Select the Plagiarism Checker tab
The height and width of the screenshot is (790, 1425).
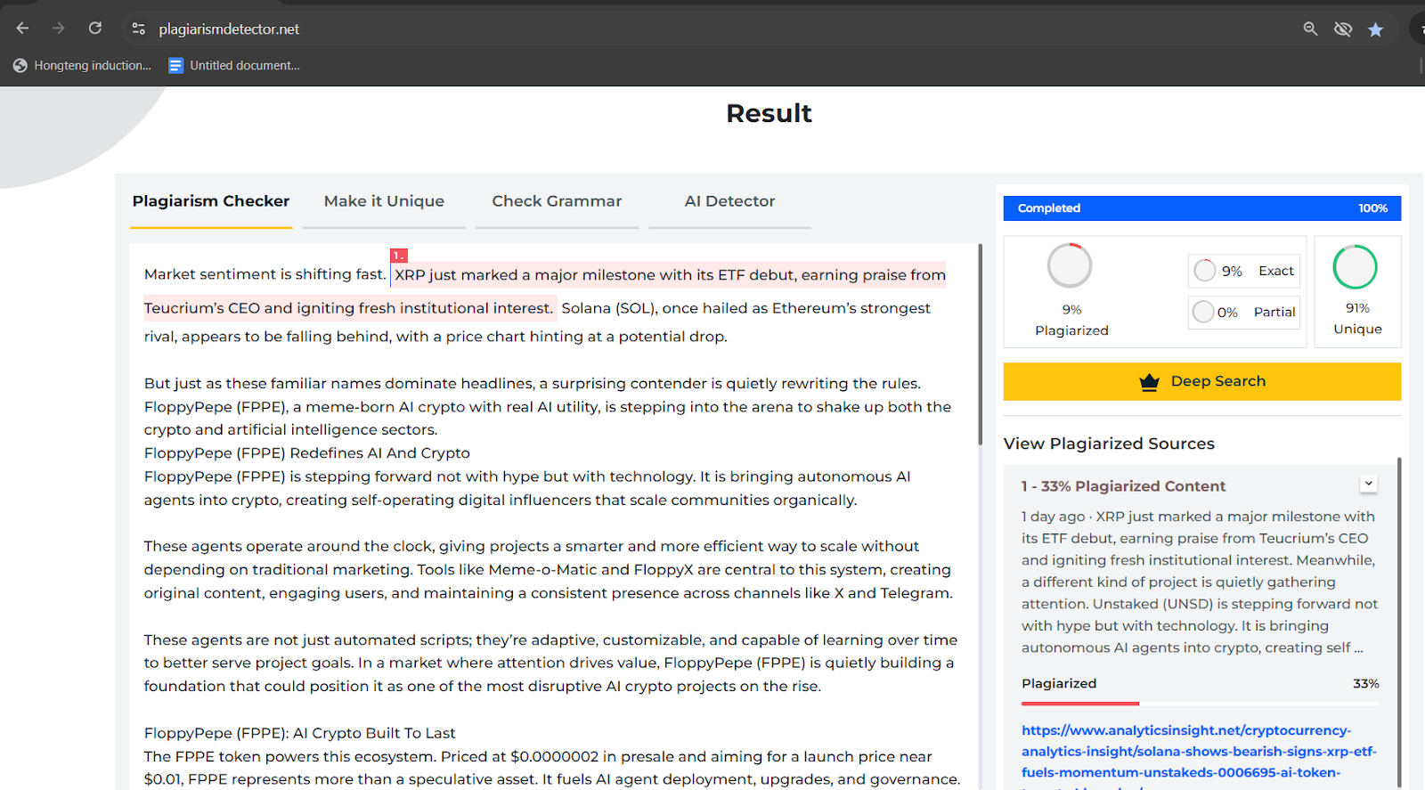click(x=211, y=201)
